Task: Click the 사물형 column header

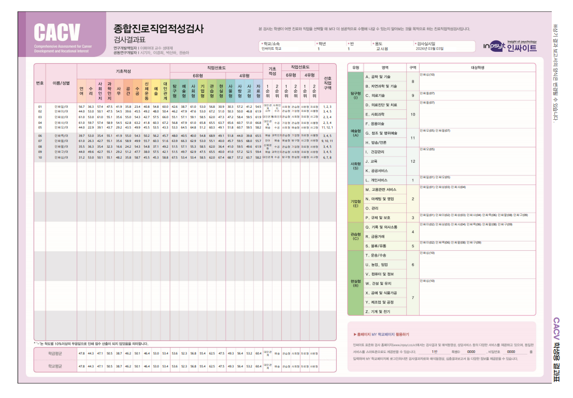Action: pyautogui.click(x=231, y=91)
